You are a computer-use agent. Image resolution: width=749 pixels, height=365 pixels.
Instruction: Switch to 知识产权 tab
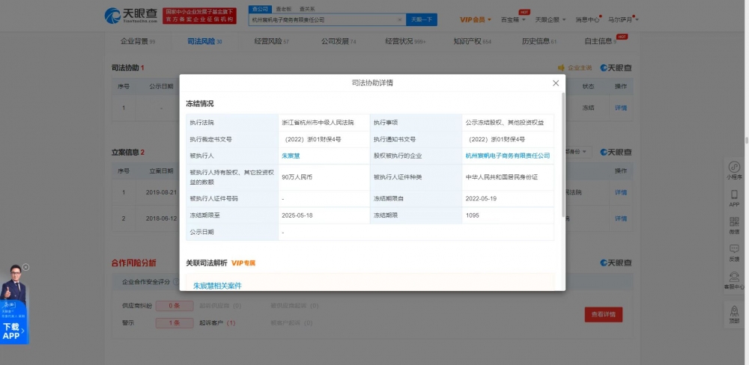point(472,41)
